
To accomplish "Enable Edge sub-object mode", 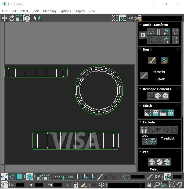I will click(x=12, y=177).
